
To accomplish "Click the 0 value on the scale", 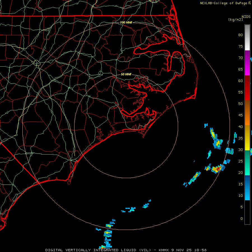I will click(242, 219).
